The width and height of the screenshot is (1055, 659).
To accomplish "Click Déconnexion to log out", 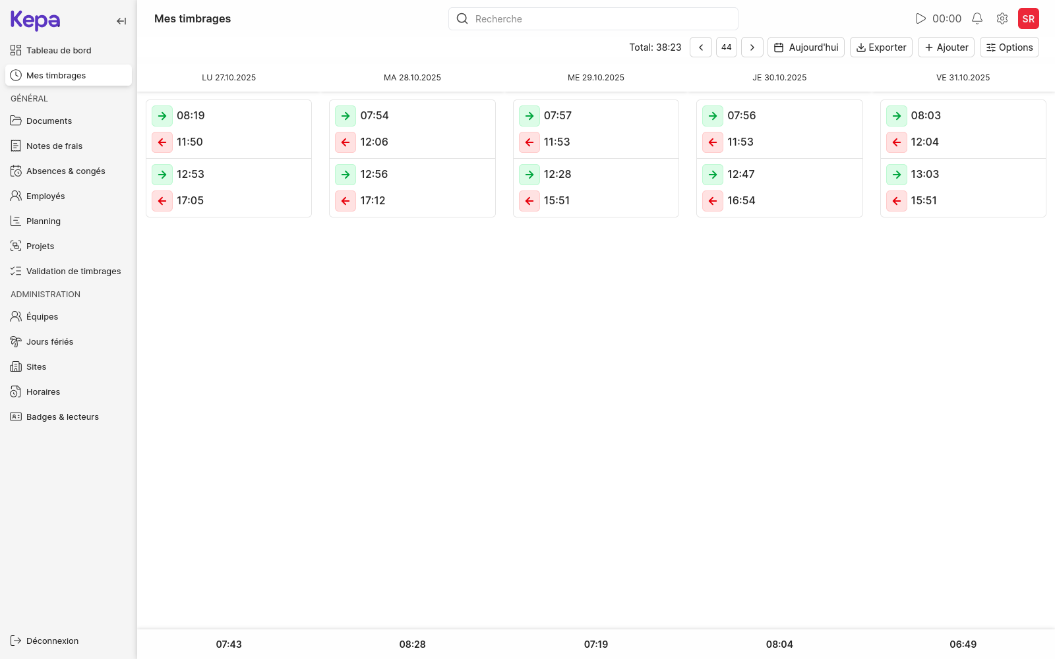I will pos(51,641).
